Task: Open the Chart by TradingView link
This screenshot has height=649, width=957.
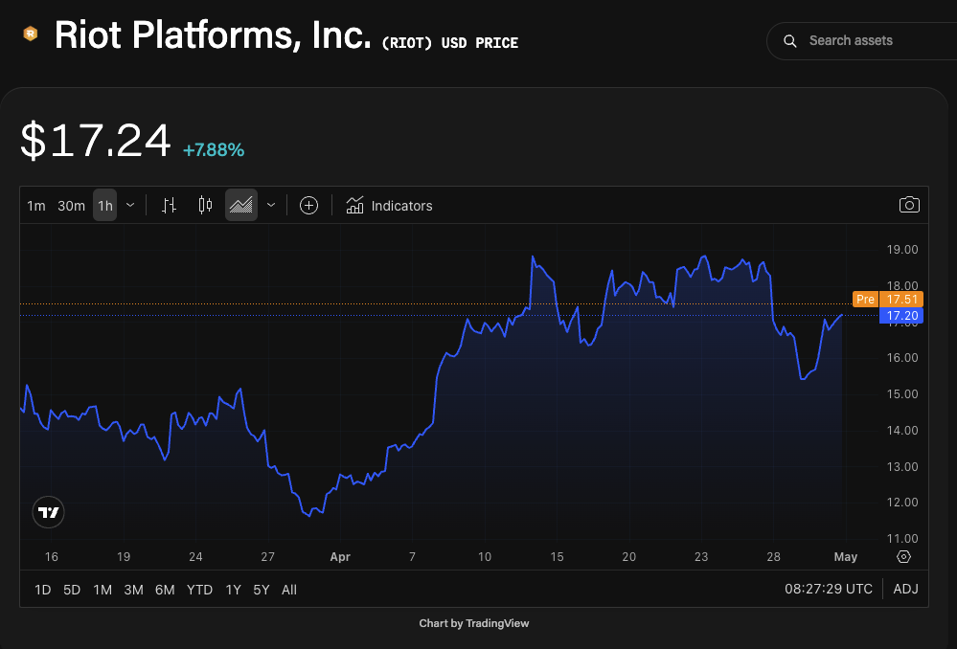Action: click(473, 623)
